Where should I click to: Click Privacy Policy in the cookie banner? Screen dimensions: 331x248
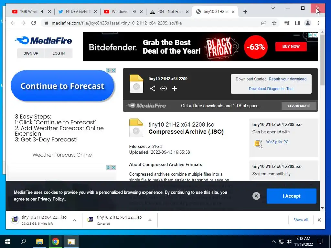click(51, 199)
